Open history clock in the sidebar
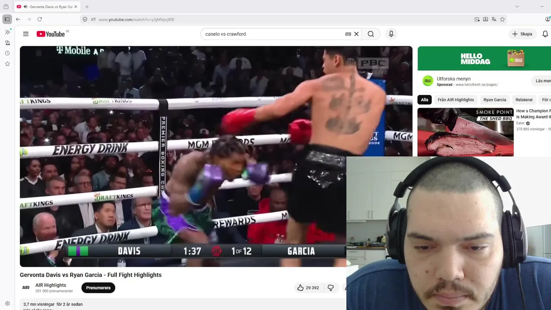Viewport: 551px width, 310px height. [7, 53]
